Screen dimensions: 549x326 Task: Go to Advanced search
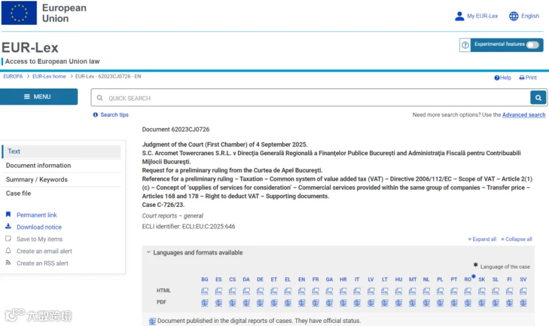pos(524,115)
